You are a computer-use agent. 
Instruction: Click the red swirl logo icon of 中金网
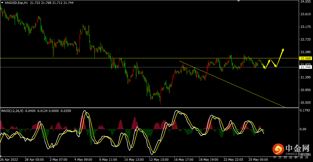(x=278, y=149)
